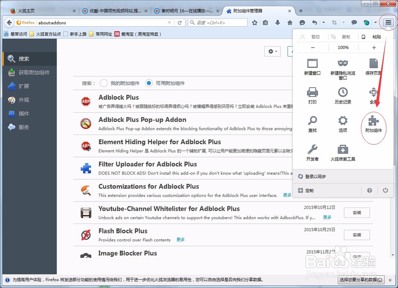
Task: Dismiss the data sharing notification bar
Action: (x=390, y=280)
